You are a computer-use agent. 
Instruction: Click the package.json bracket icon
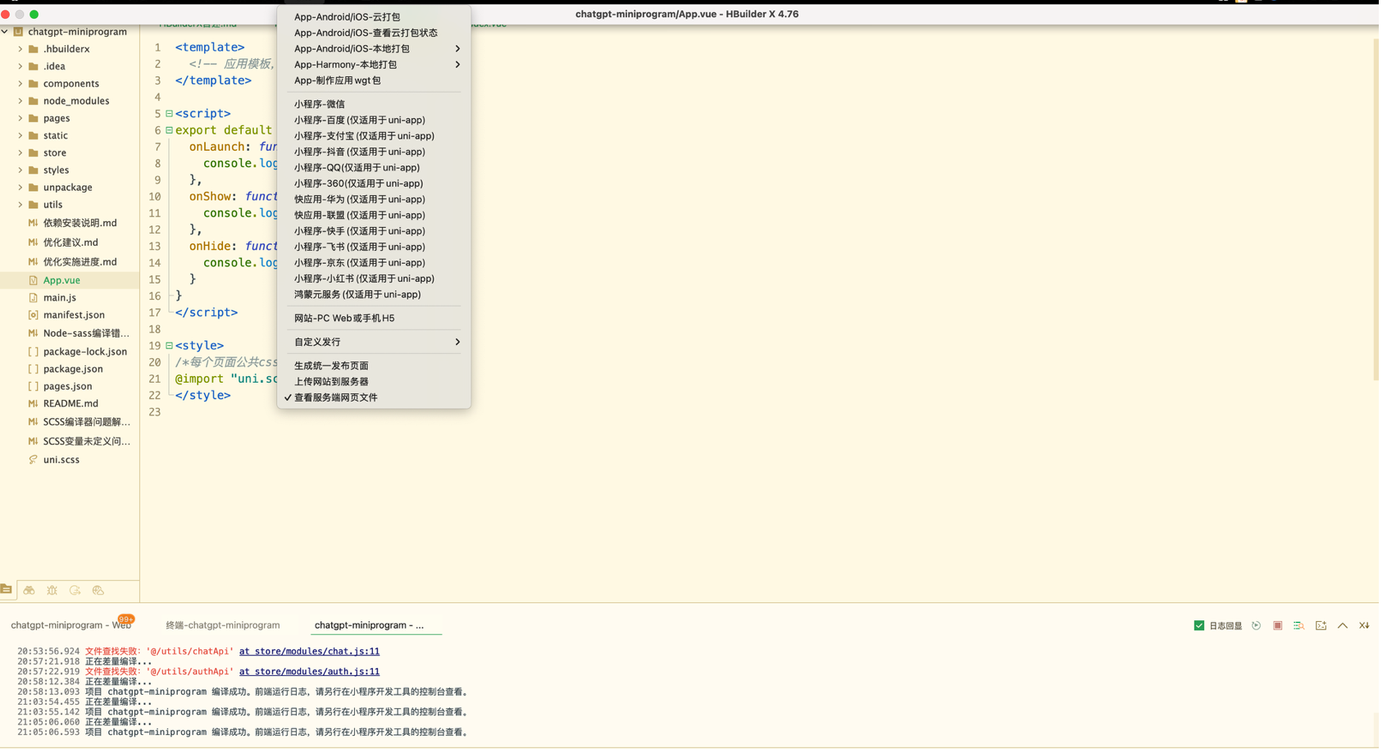[33, 370]
